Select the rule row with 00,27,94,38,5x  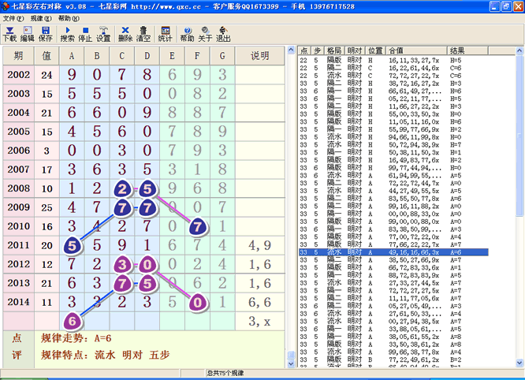[x=393, y=321]
